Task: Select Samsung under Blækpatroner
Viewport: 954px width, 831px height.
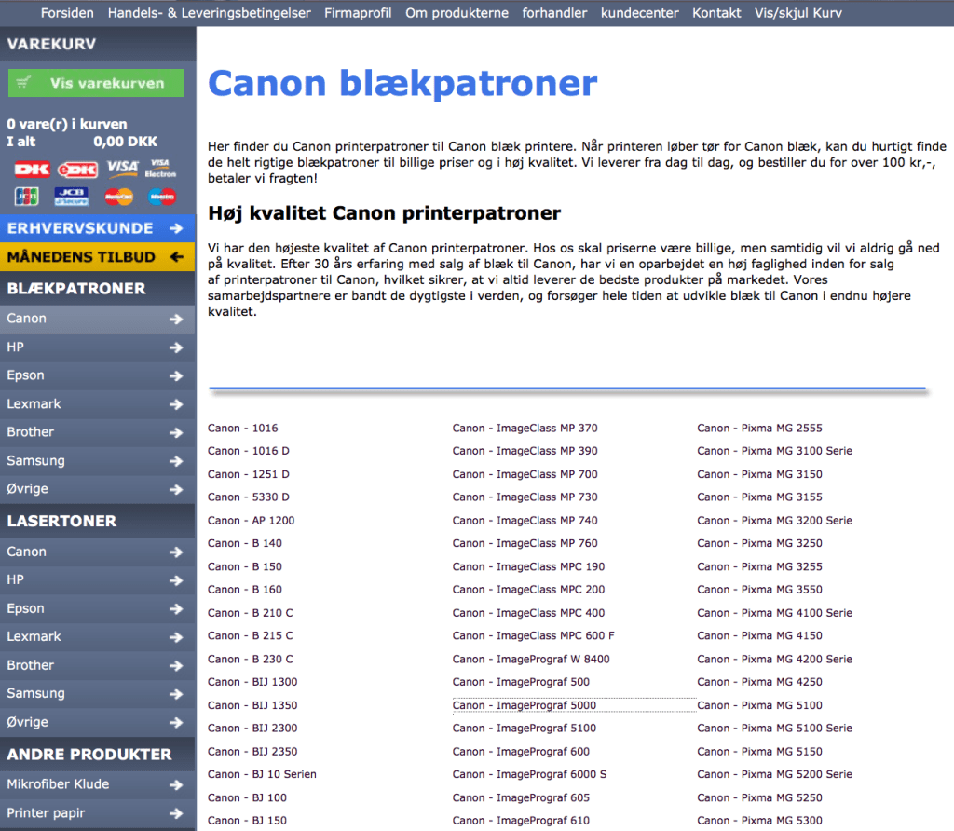Action: (97, 461)
